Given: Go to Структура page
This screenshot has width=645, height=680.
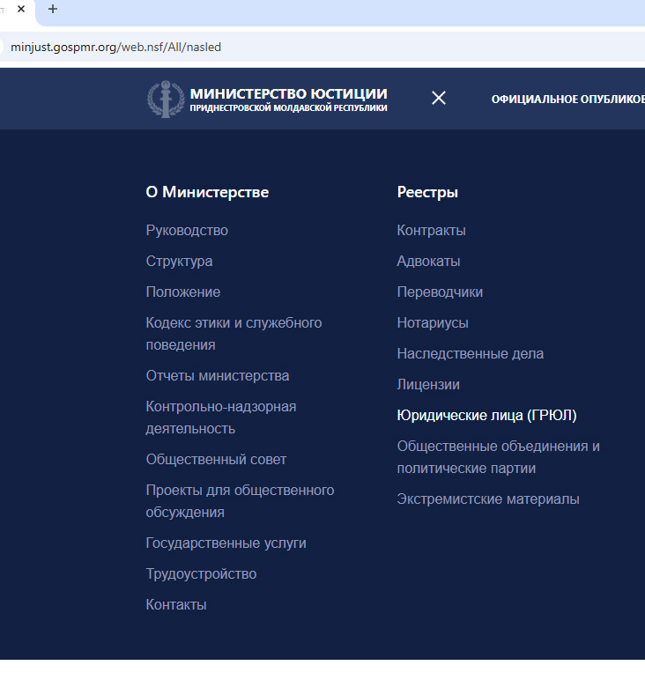Looking at the screenshot, I should click(x=179, y=262).
